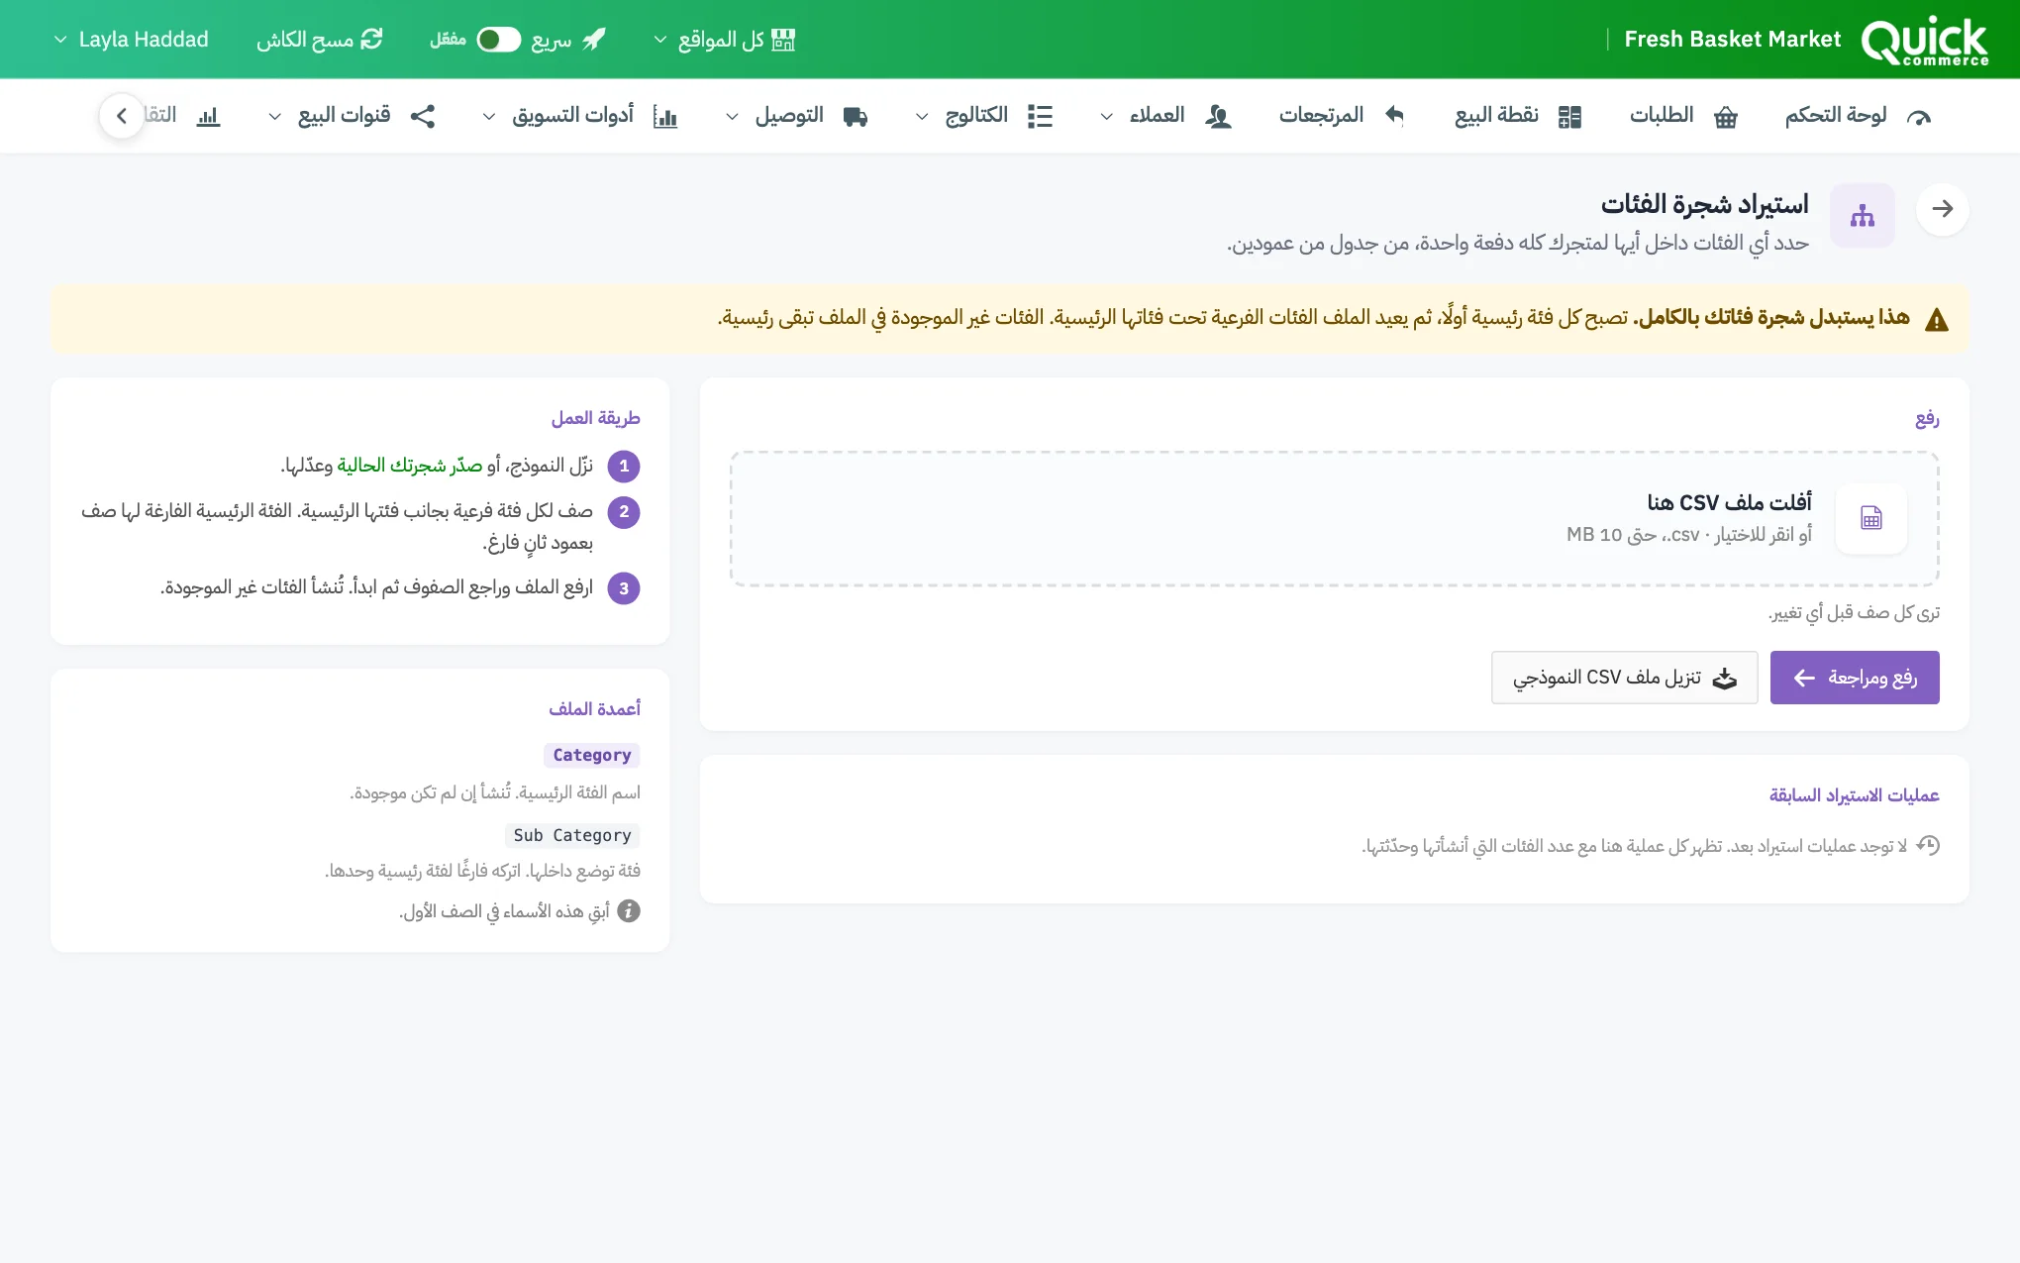Click the marketing tools chart icon

[x=665, y=117]
